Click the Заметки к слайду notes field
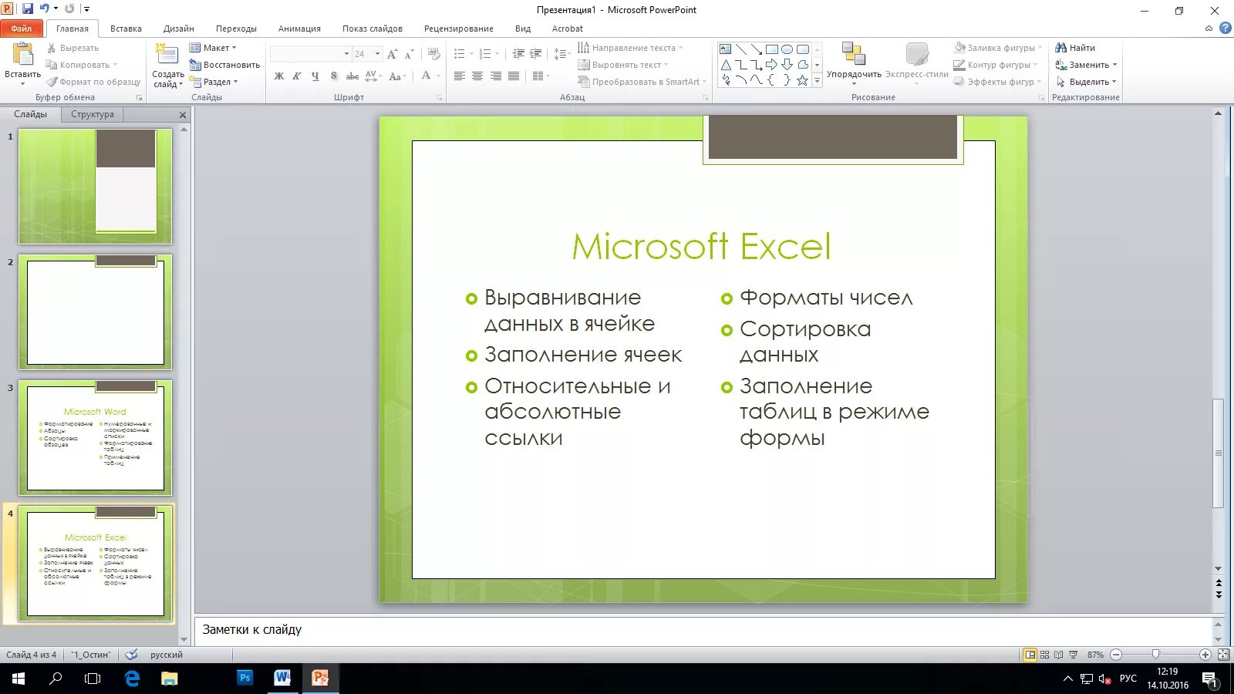The image size is (1234, 694). tap(703, 630)
